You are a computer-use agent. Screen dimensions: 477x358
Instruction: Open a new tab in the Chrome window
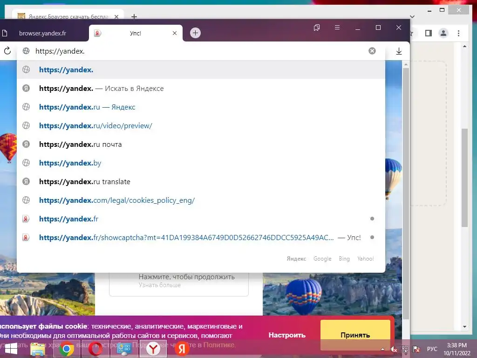134,16
